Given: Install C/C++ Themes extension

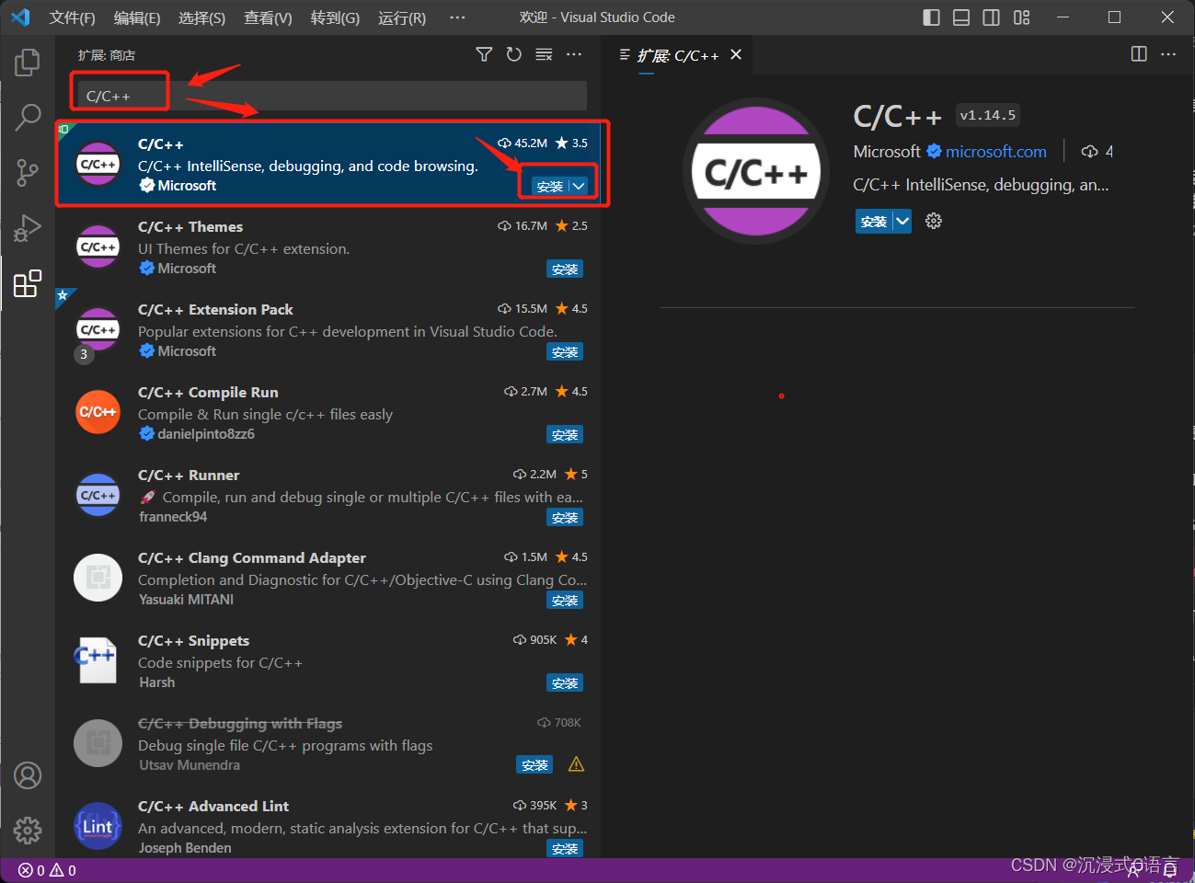Looking at the screenshot, I should (x=565, y=269).
